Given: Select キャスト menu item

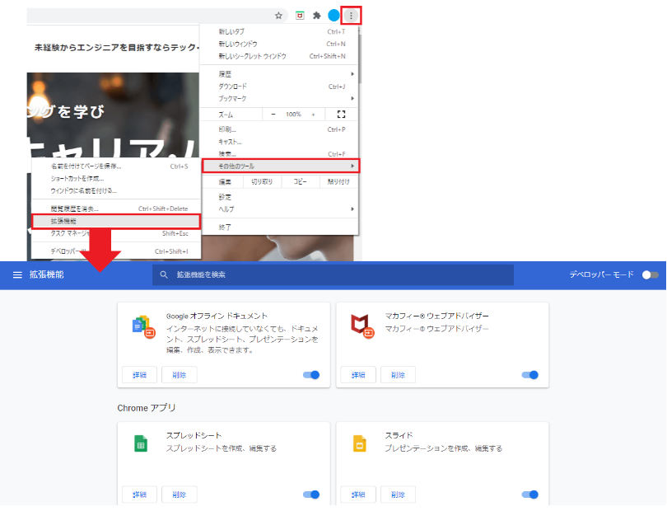Looking at the screenshot, I should pos(279,142).
